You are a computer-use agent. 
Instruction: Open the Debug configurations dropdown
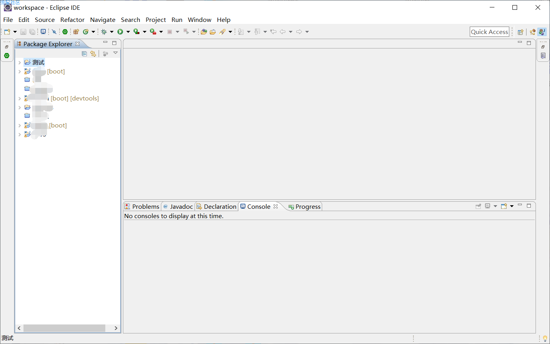click(x=112, y=32)
